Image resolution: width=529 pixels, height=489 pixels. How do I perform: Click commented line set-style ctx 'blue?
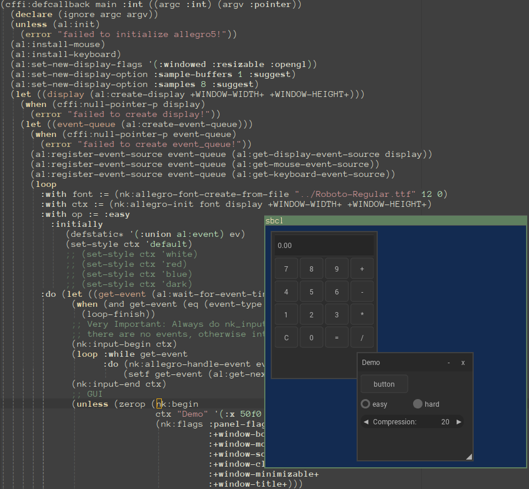(129, 274)
